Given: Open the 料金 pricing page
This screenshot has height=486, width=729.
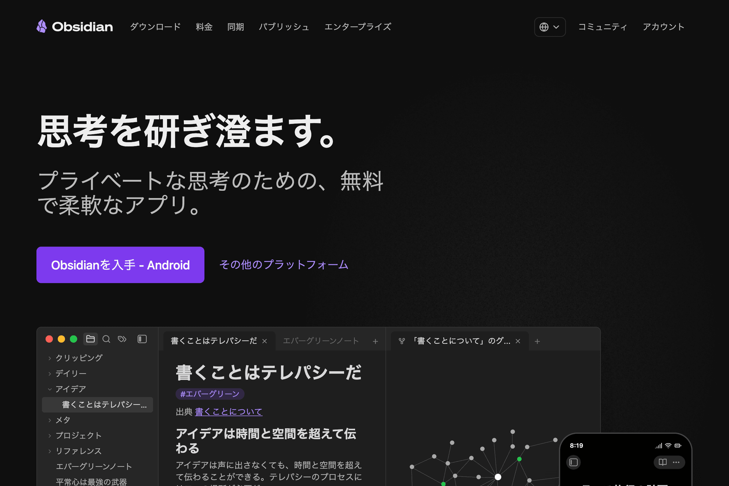Looking at the screenshot, I should [x=204, y=27].
